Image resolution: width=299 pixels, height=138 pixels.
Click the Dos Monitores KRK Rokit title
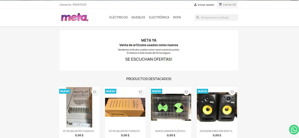[217, 131]
